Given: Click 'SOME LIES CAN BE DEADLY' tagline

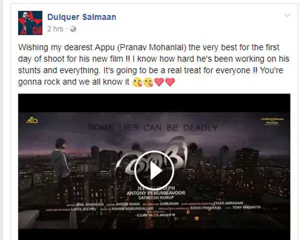Looking at the screenshot, I should pyautogui.click(x=152, y=127).
